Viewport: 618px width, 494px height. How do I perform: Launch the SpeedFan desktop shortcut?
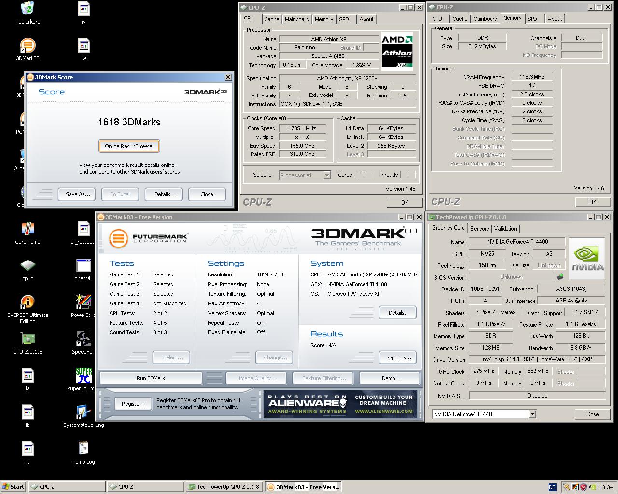click(84, 339)
